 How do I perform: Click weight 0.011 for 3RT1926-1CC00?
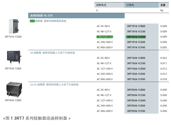(x=164, y=63)
